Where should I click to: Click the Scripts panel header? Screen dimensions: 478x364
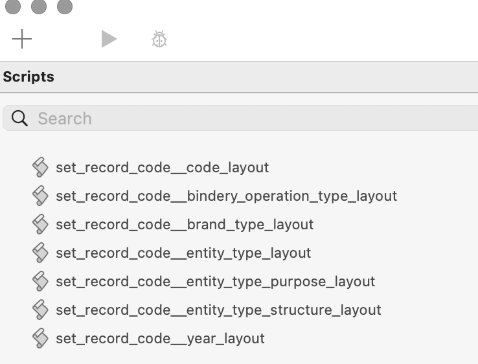[x=239, y=77]
